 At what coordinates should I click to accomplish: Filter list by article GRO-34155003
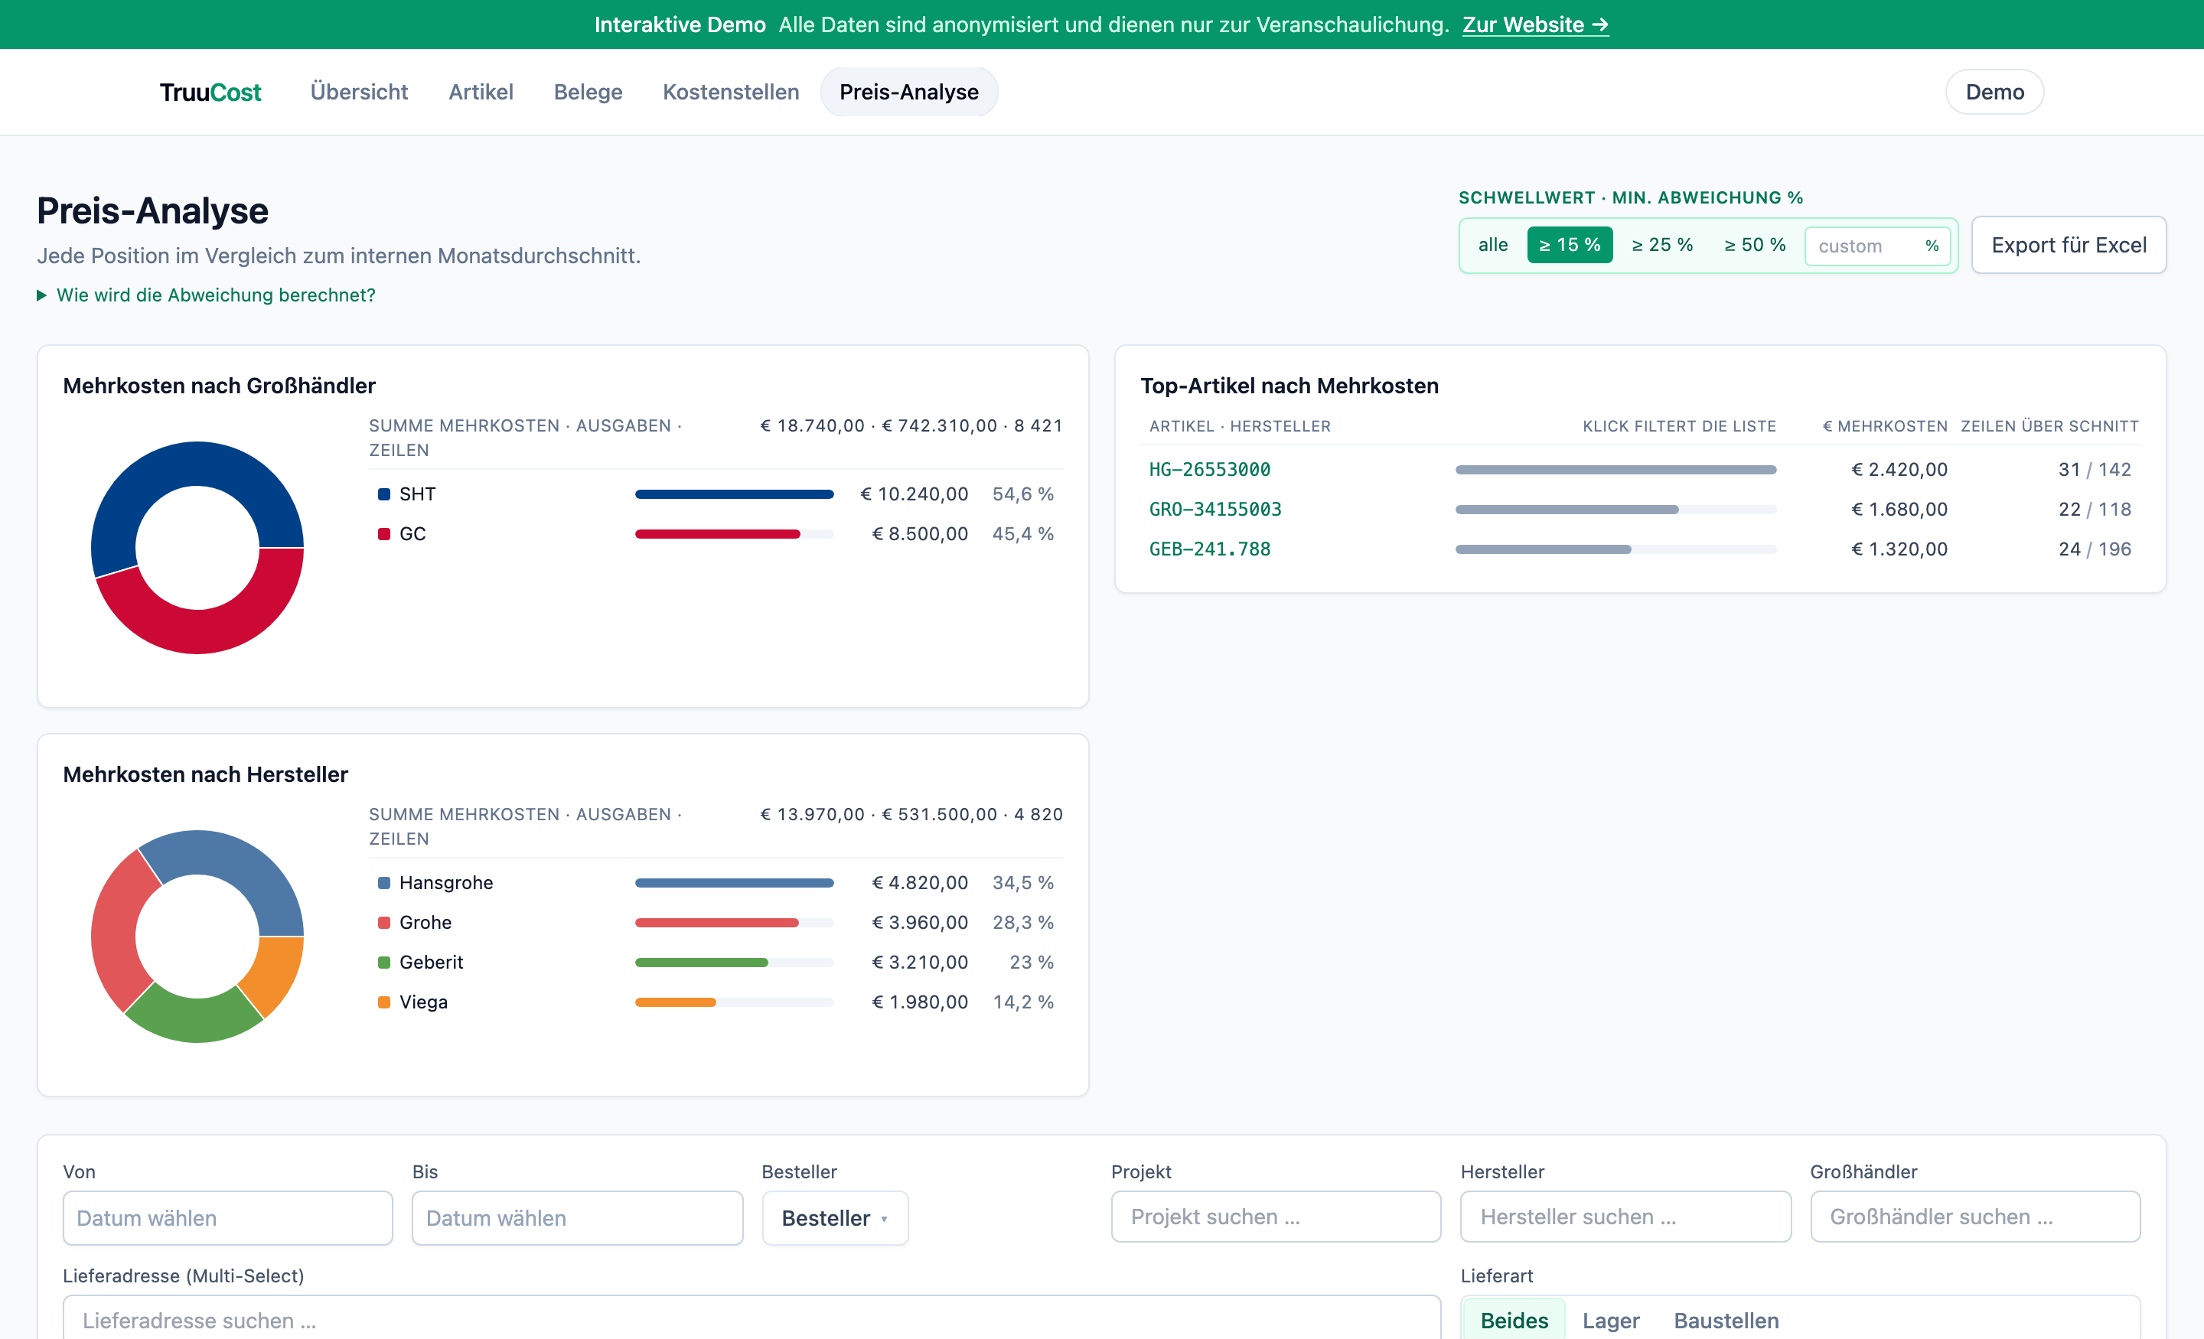(1214, 510)
